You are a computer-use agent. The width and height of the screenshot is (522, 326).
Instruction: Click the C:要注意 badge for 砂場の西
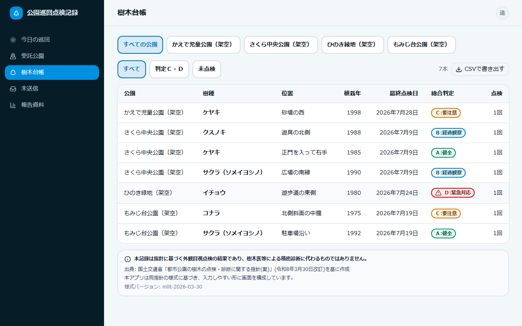(x=446, y=113)
